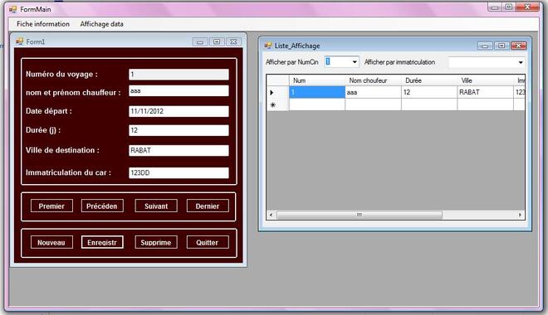548x315 pixels.
Task: Maximize the Form1 window
Action: coord(217,41)
